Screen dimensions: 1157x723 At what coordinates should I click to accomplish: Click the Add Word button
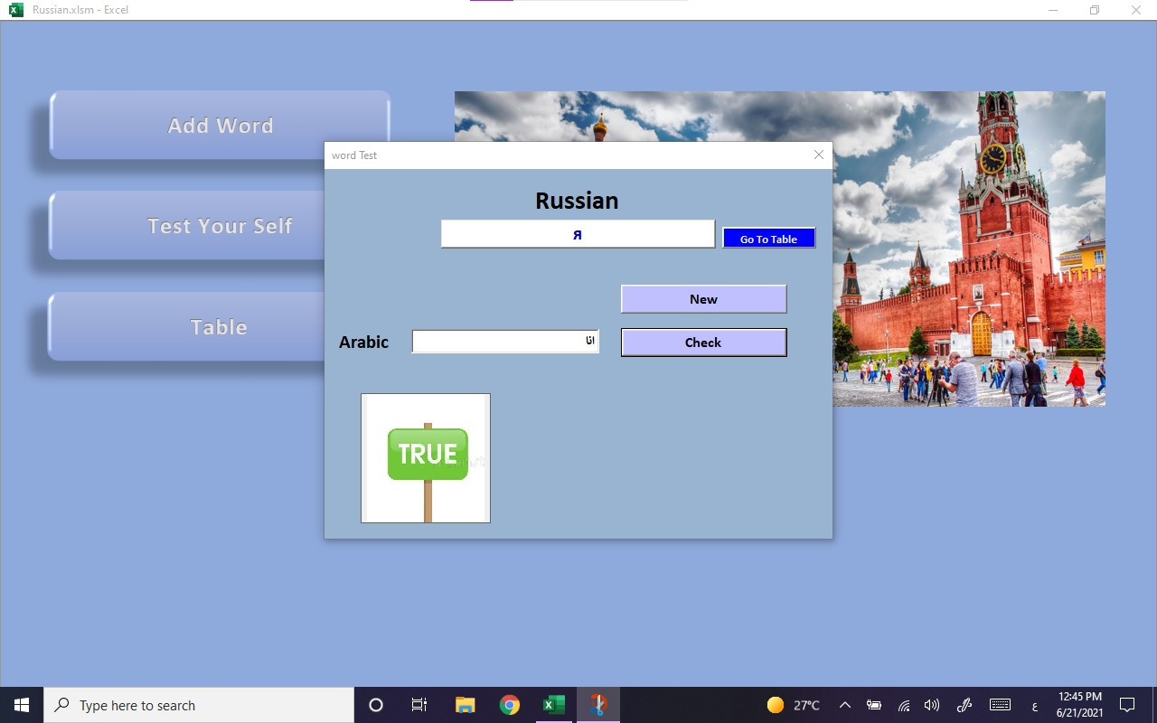point(220,126)
